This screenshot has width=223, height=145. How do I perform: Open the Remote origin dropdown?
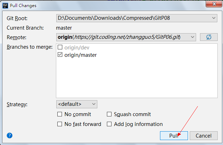126,37
